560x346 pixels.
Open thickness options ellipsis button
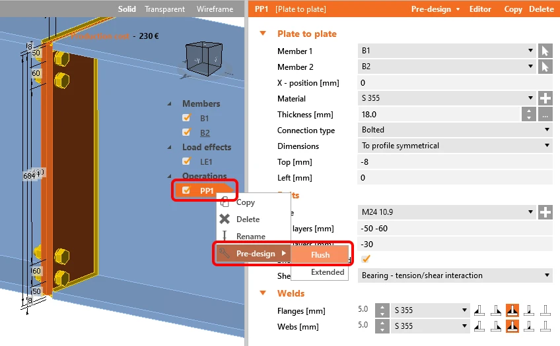click(x=545, y=115)
